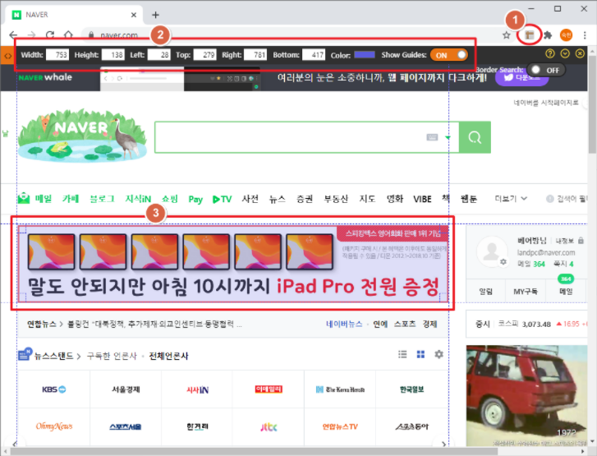The image size is (597, 456).
Task: Click the ruler toolbar down-arrow icon
Action: [x=565, y=53]
